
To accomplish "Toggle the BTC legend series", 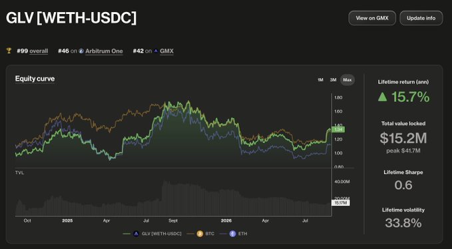I will click(200, 234).
